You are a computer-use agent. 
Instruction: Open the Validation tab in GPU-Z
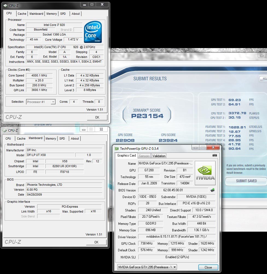tap(159, 156)
